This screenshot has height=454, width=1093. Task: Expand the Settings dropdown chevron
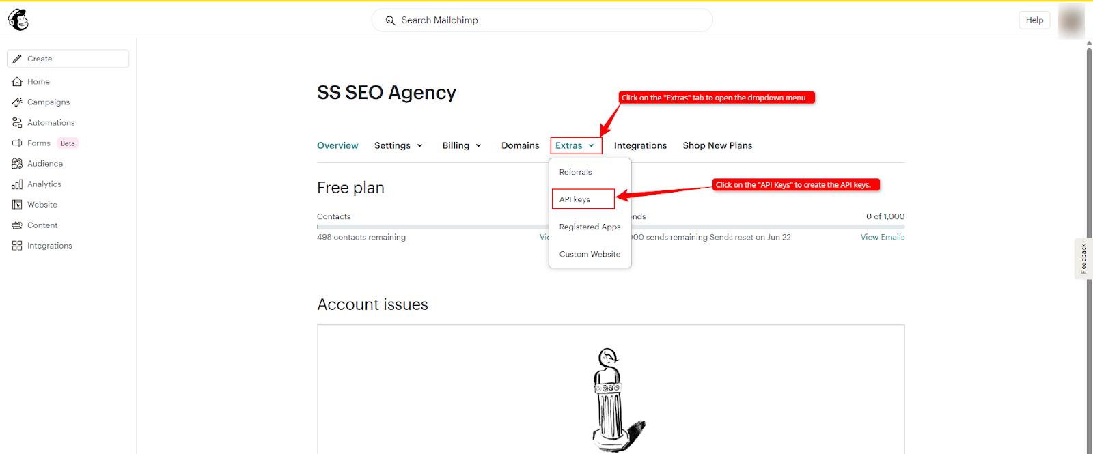(x=419, y=145)
